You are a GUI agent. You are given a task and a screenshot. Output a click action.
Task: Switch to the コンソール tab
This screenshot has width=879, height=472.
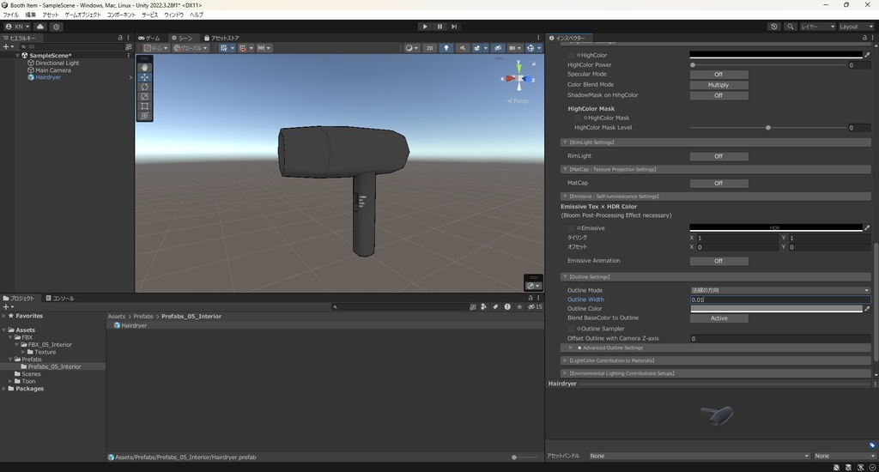(60, 299)
